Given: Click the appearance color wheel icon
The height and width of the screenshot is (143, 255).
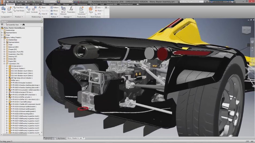Looking at the screenshot, I should pyautogui.click(x=58, y=2).
